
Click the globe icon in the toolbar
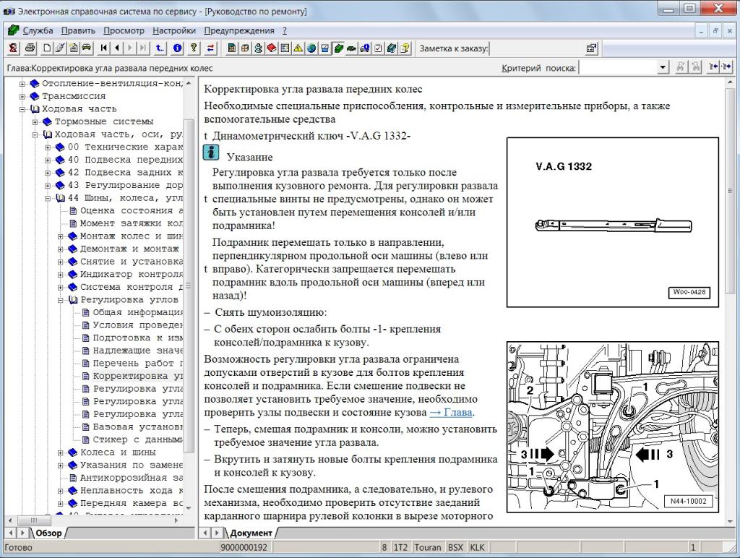pos(311,48)
